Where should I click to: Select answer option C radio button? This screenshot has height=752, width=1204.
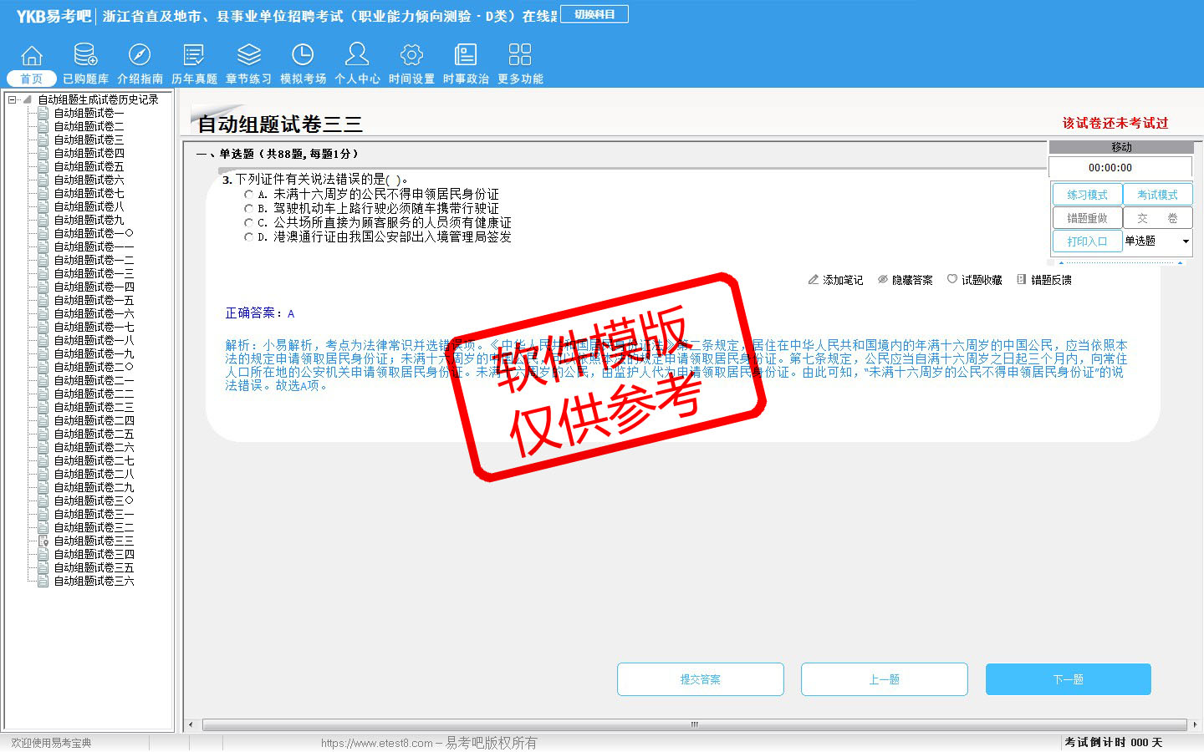(x=248, y=223)
